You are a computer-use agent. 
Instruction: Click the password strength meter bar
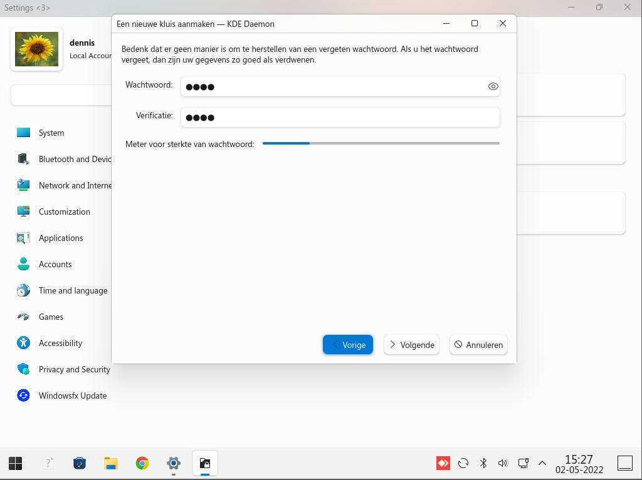381,143
